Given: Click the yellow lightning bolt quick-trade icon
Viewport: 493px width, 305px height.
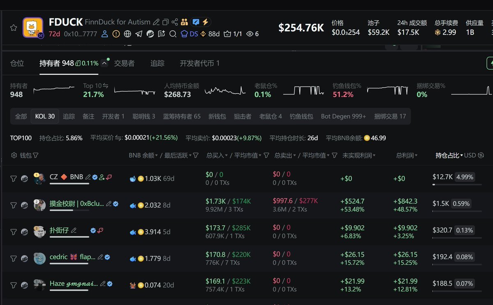Looking at the screenshot, I should click(205, 22).
